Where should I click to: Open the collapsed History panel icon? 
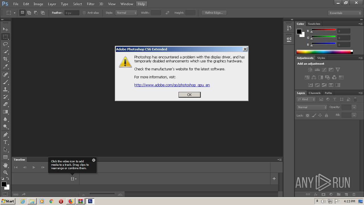pyautogui.click(x=289, y=28)
